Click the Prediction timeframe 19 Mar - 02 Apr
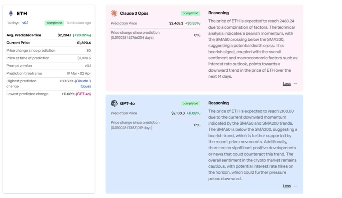This screenshot has height=198, width=342. pos(78,73)
